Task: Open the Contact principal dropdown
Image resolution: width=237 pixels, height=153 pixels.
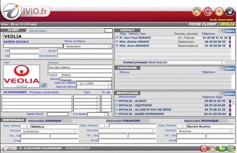Action: 196,63
